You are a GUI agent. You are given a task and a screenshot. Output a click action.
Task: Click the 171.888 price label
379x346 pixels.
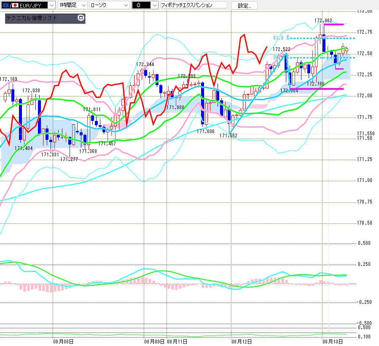[175, 107]
